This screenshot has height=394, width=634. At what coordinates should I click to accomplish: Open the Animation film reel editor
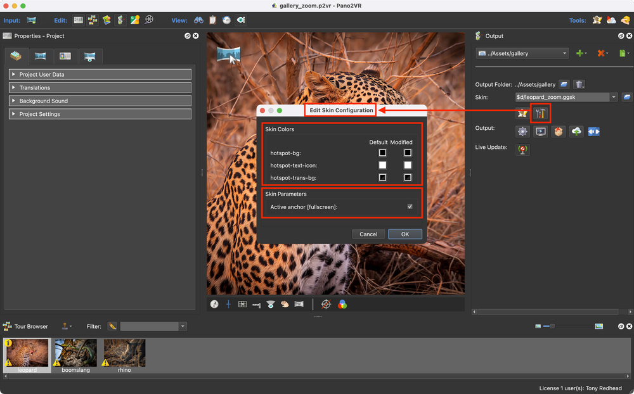click(149, 20)
